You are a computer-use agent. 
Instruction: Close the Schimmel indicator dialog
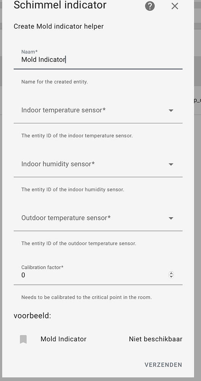coord(175,6)
